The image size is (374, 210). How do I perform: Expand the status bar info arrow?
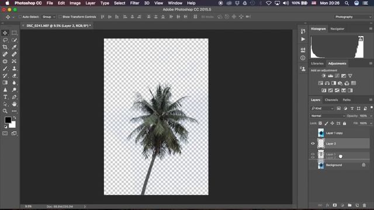85,206
